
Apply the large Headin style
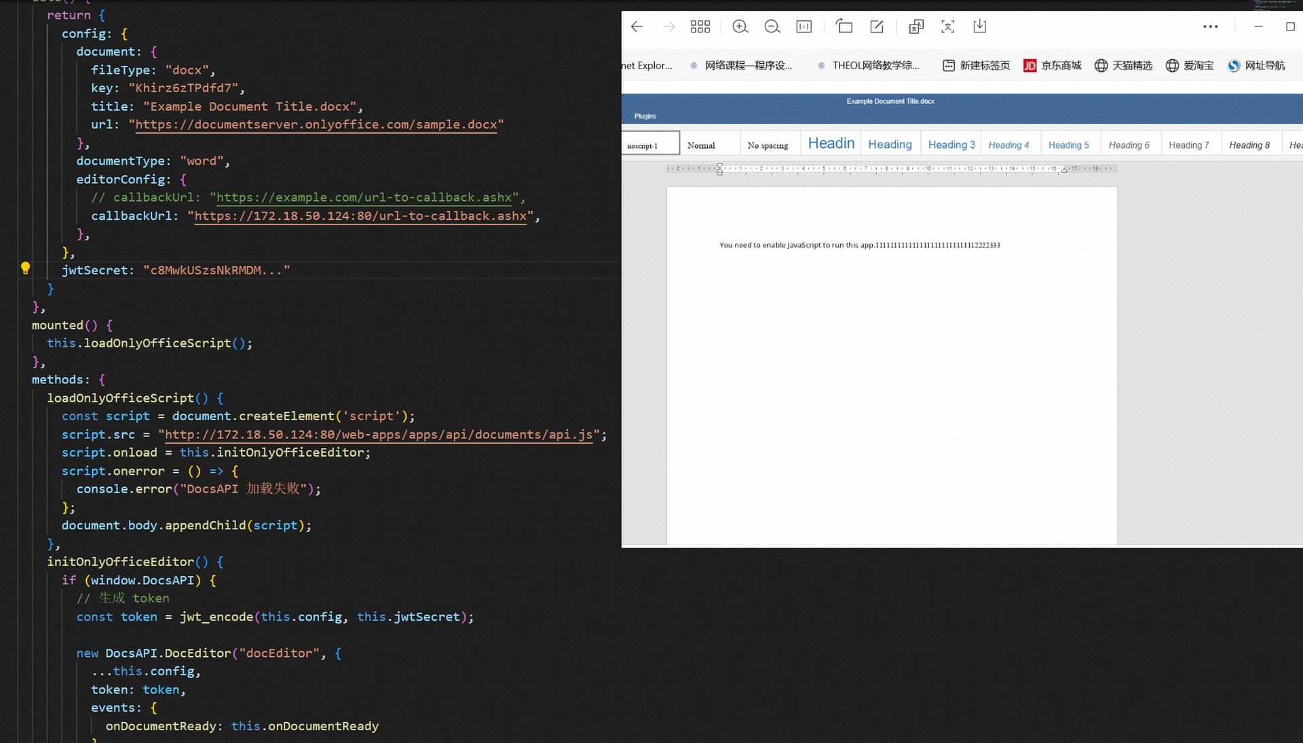click(x=831, y=143)
